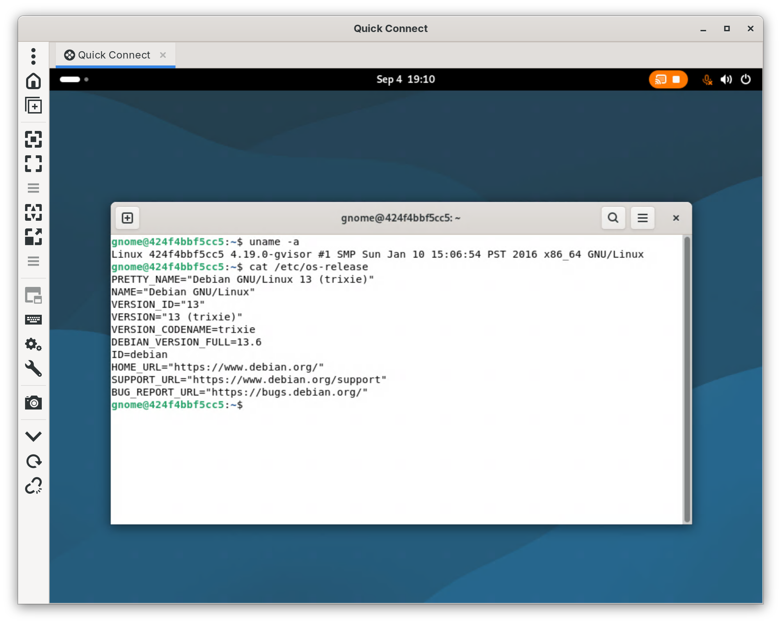This screenshot has width=781, height=624.
Task: Open the wrench tools menu
Action: point(33,368)
